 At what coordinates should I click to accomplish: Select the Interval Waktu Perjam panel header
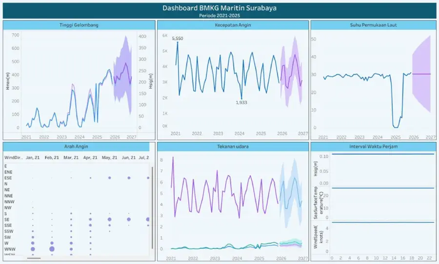tap(373, 146)
